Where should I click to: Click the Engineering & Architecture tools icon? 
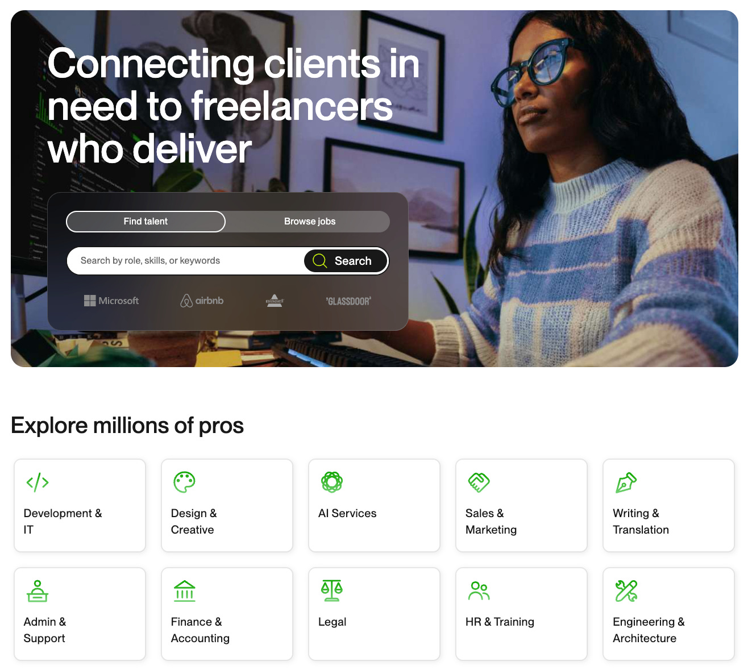click(x=626, y=591)
